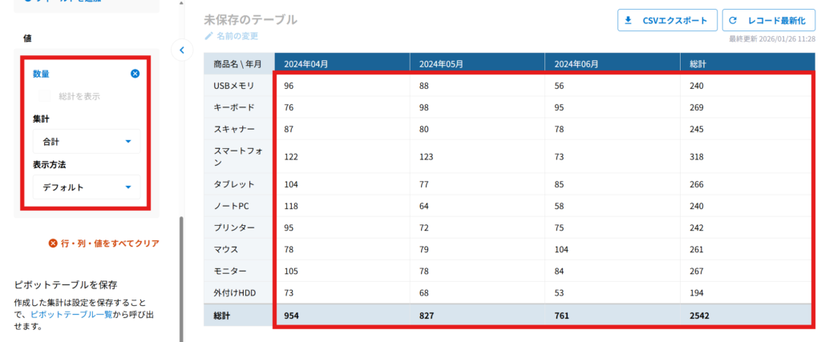Click the 総計 column header
This screenshot has width=821, height=342.
click(x=747, y=63)
